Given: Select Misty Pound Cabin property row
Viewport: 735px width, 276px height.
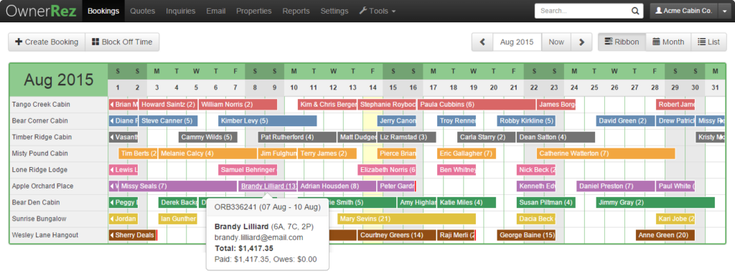Looking at the screenshot, I should [59, 153].
